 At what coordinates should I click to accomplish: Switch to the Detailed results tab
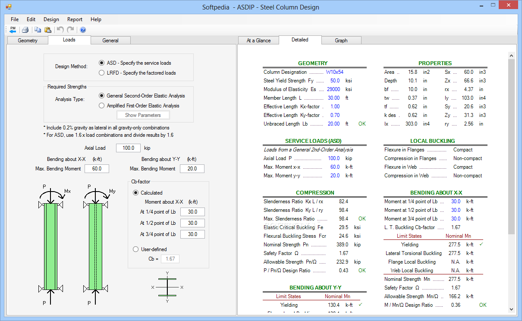300,40
